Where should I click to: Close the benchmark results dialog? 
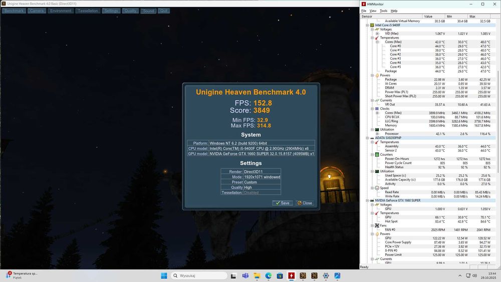tap(305, 203)
